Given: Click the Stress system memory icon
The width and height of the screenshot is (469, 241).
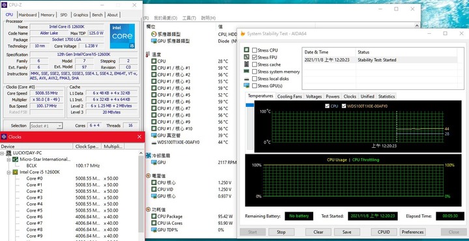Looking at the screenshot, I should (246, 71).
